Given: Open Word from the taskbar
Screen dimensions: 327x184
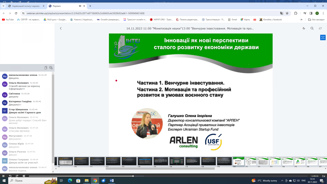Looking at the screenshot, I should (112, 180).
